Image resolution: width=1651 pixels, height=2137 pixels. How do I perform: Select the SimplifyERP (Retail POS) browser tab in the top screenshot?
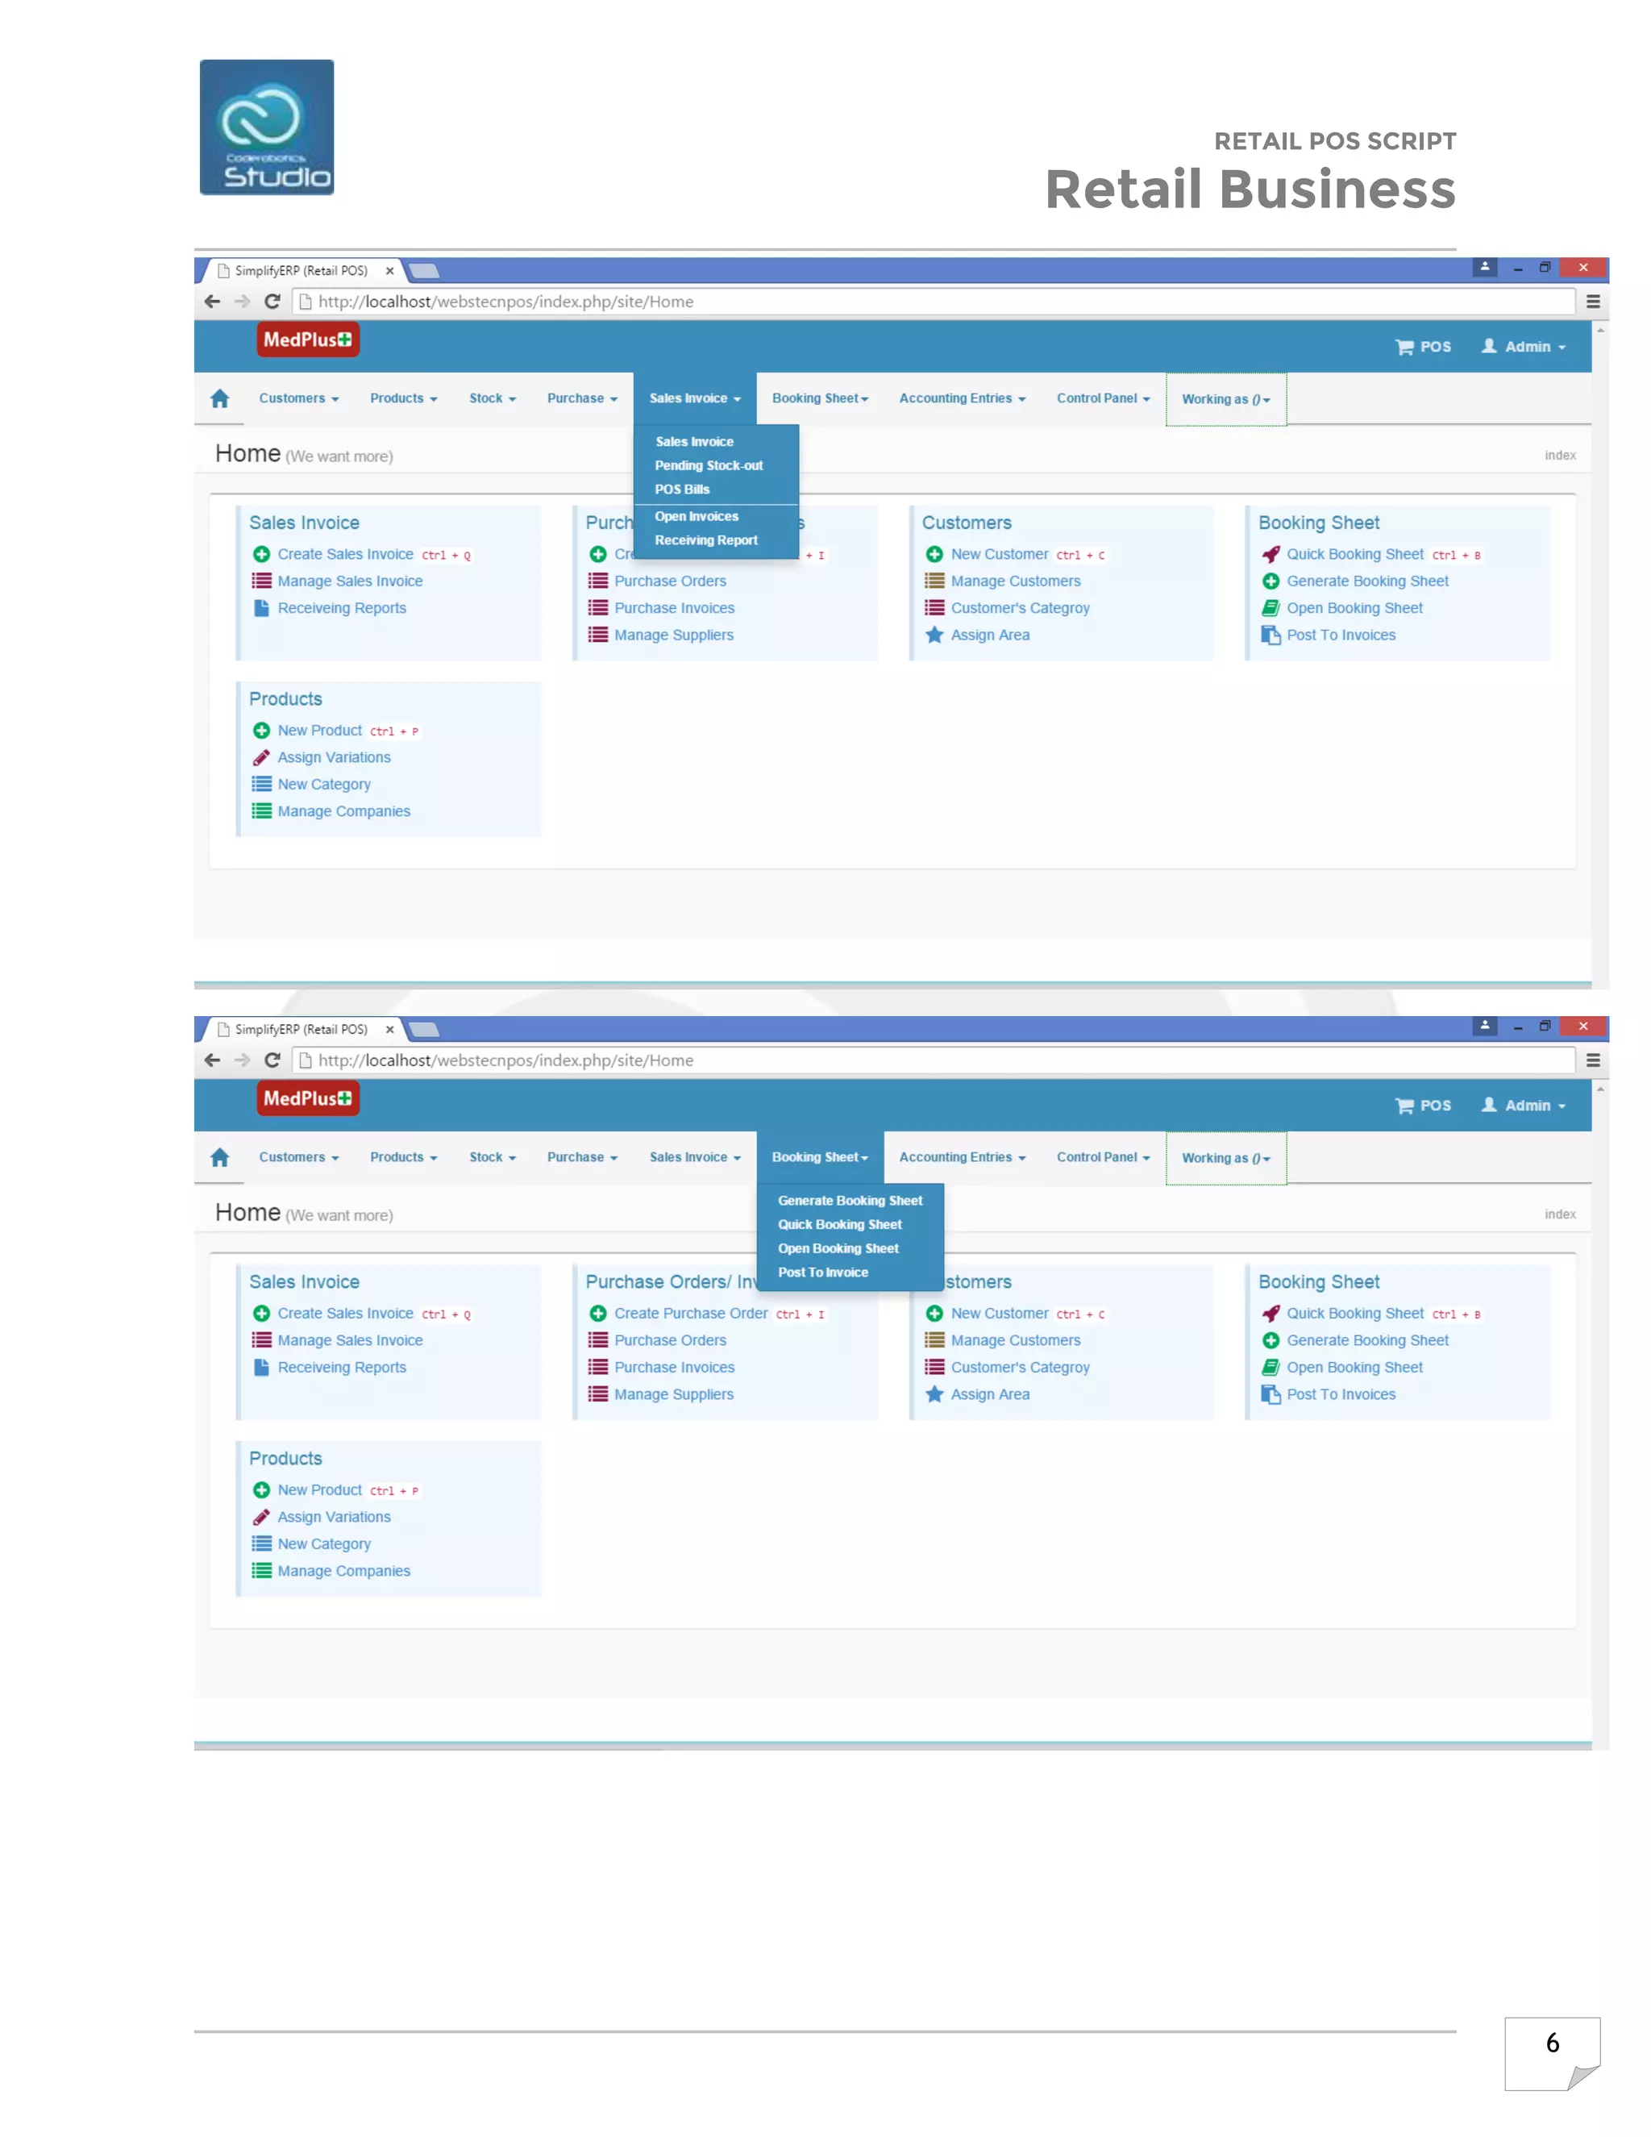click(302, 271)
